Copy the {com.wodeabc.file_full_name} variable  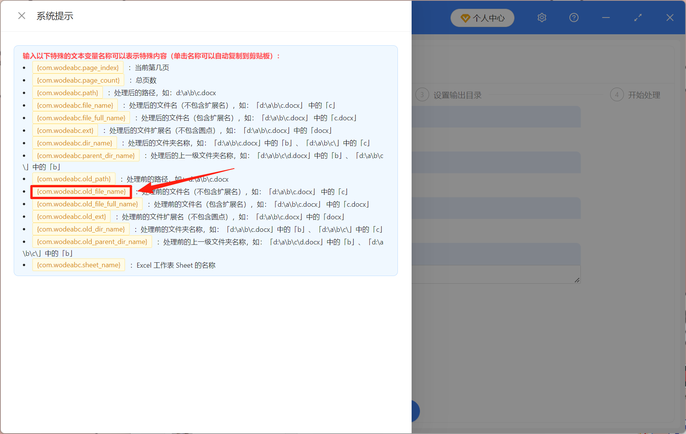81,118
